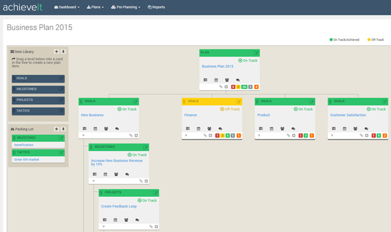Edit the Business Plan 2015 PLAN card
391x232 pixels.
(256, 53)
